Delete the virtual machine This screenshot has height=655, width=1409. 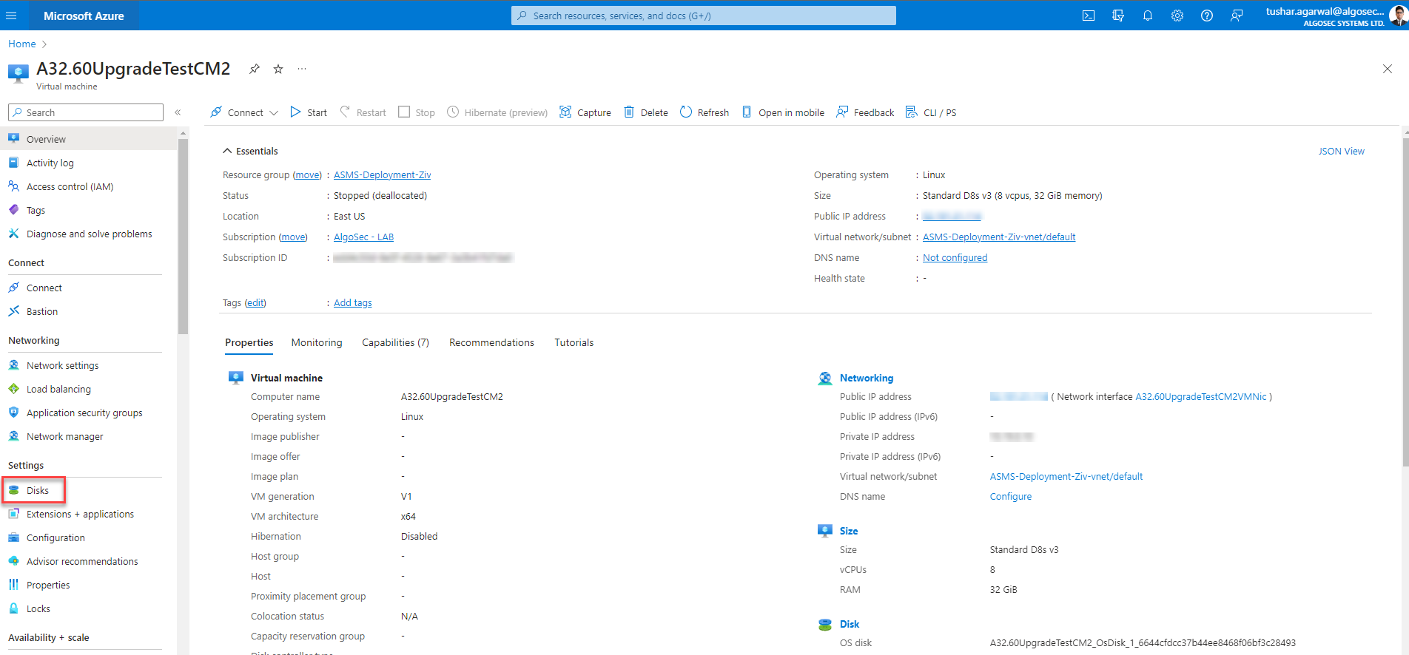(646, 112)
